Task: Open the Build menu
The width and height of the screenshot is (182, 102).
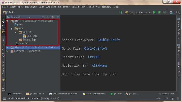Action: click(x=75, y=7)
